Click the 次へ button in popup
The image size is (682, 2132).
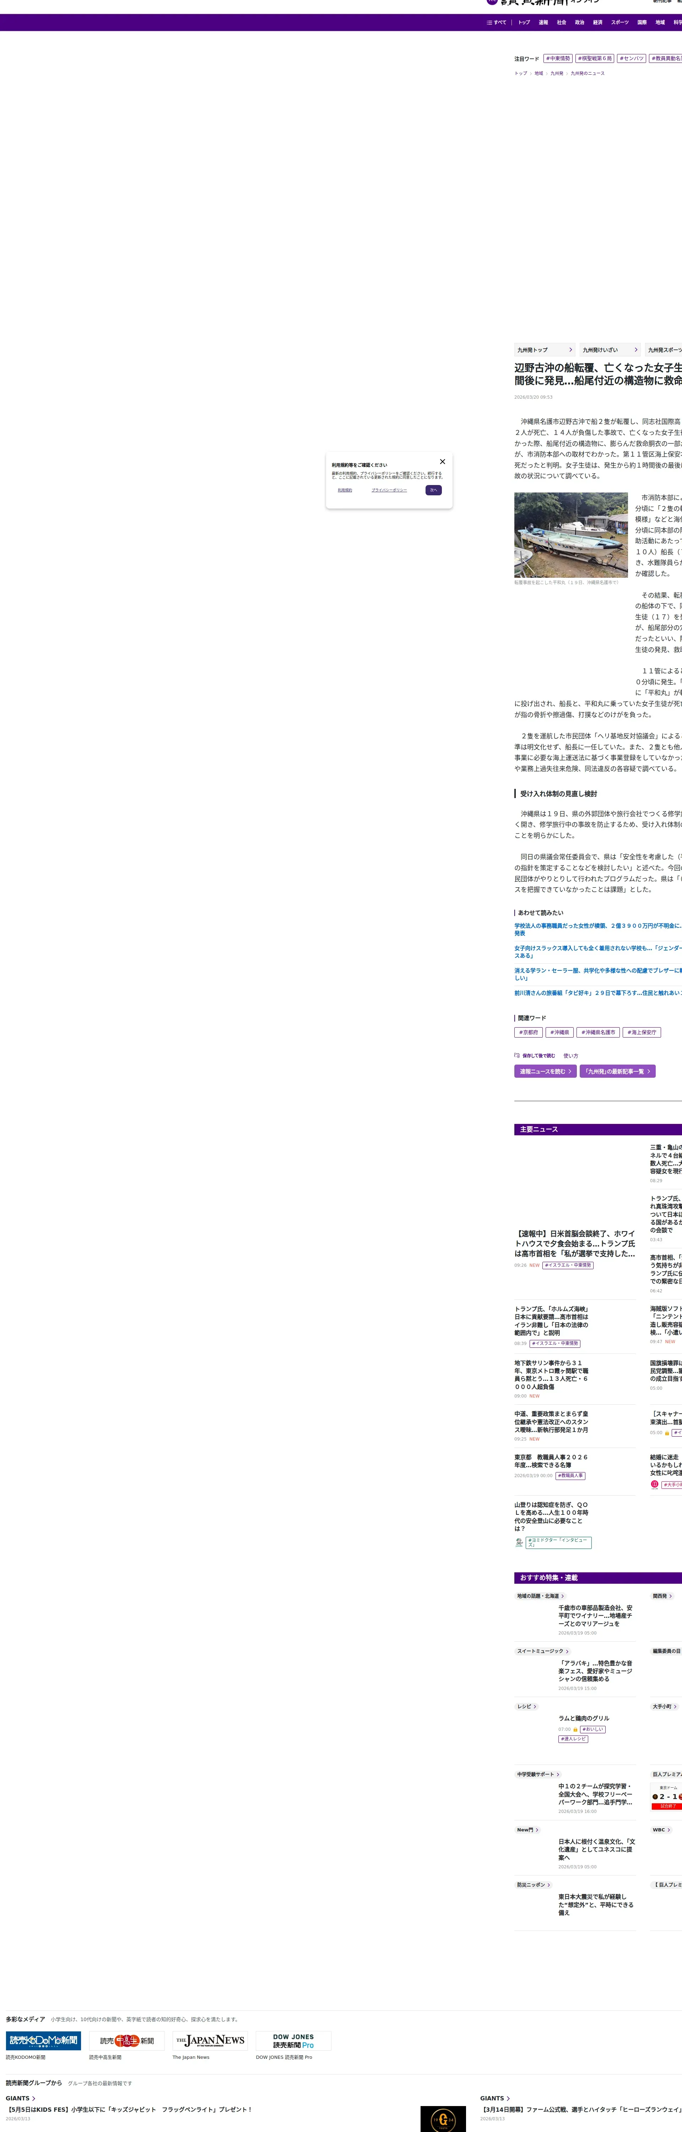(x=434, y=490)
